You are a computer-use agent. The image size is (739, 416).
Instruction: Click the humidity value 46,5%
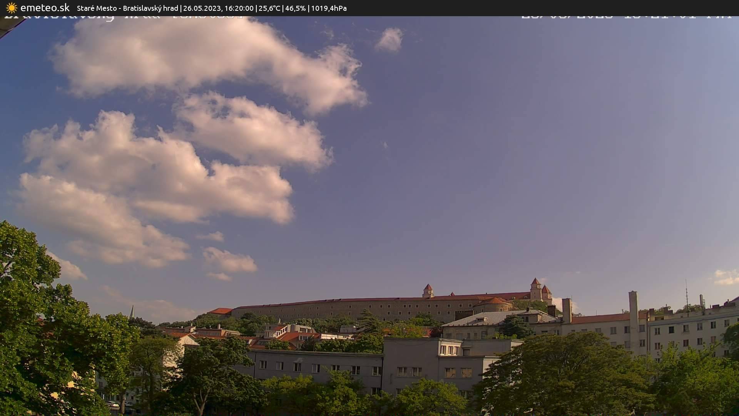295,8
